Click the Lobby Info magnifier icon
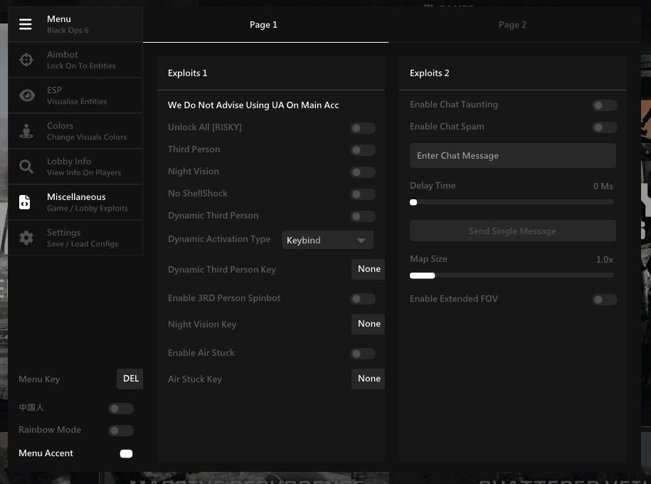The width and height of the screenshot is (651, 484). (x=26, y=167)
